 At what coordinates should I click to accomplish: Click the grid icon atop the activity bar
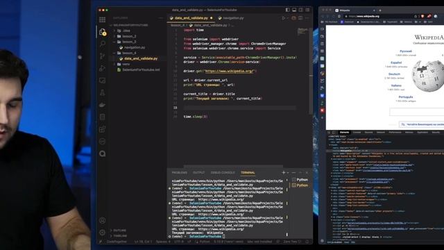point(103,19)
